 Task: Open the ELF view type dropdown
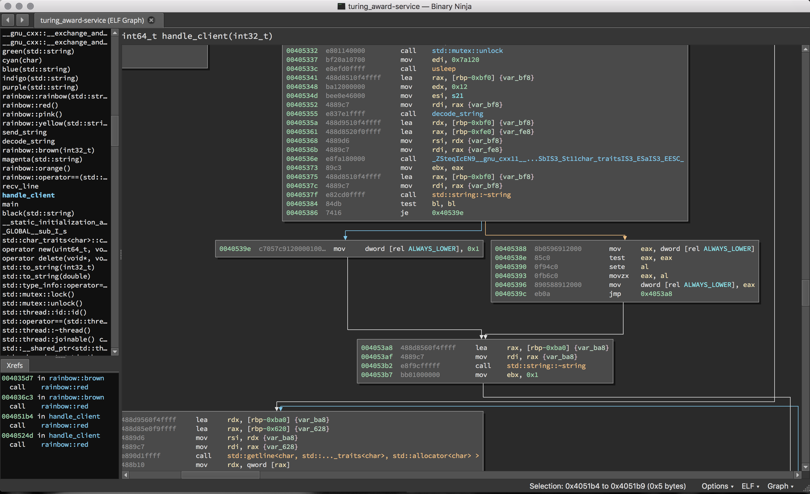click(x=750, y=486)
